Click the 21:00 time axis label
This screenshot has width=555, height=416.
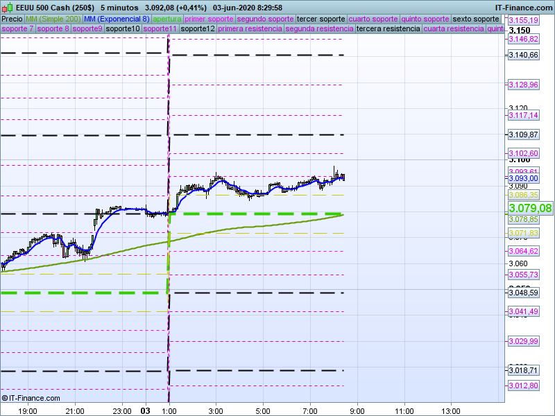(75, 410)
